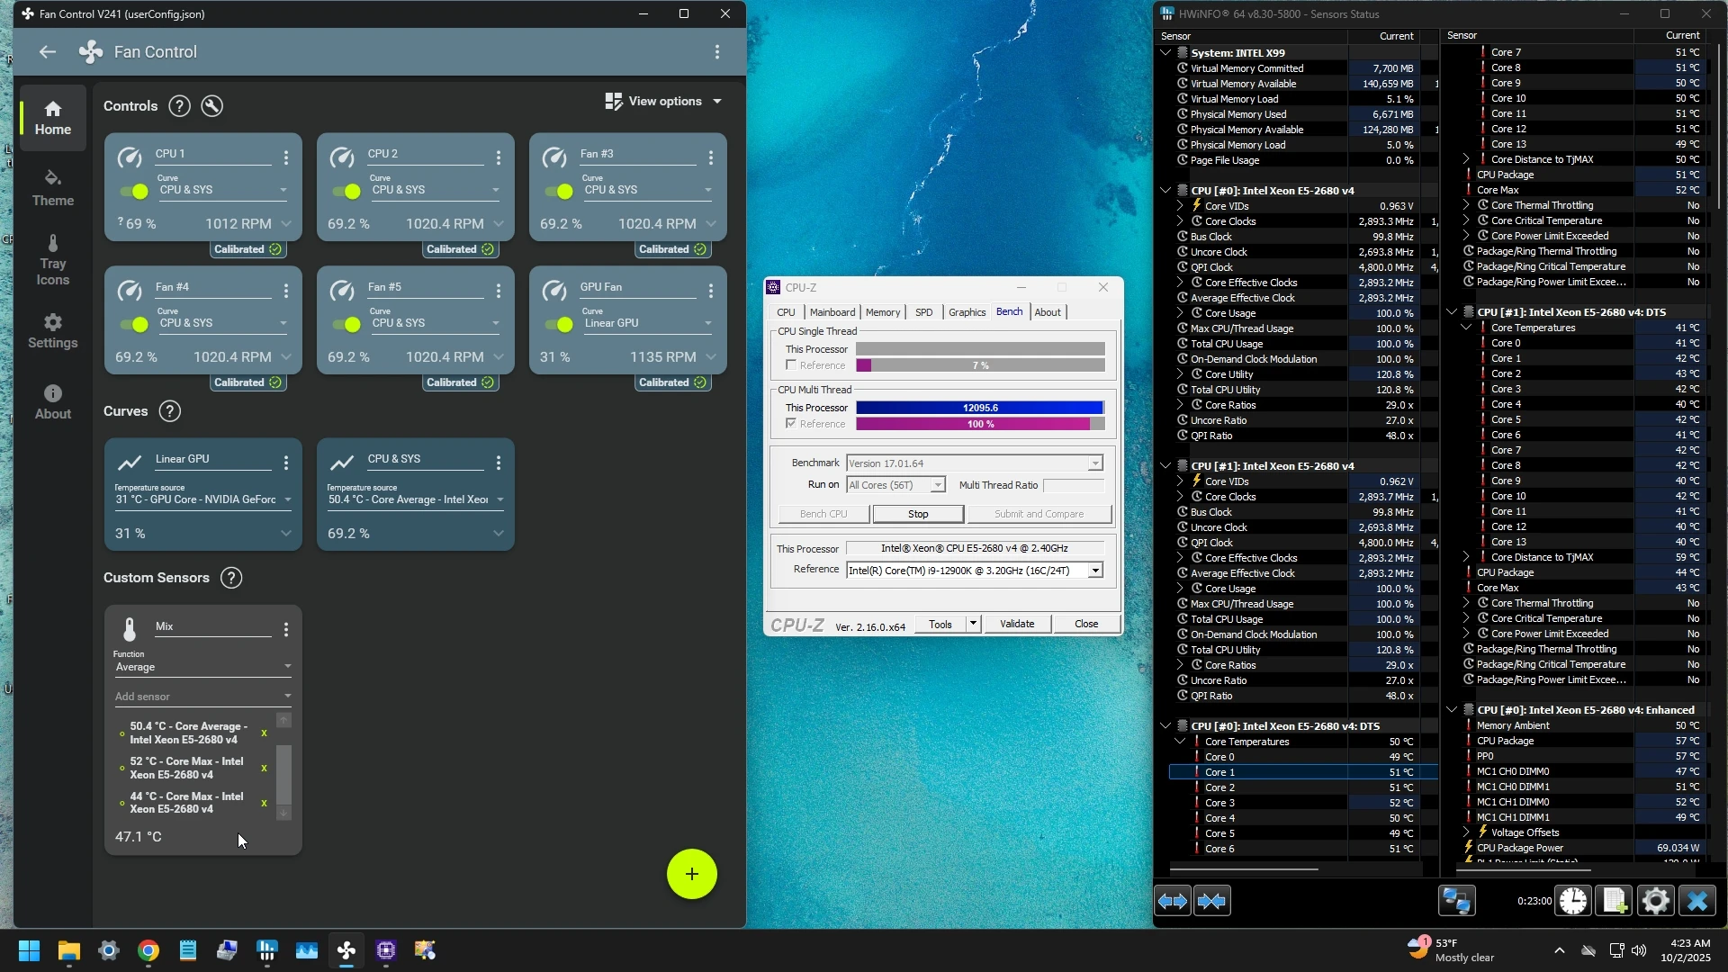
Task: Open the Controls help question mark
Action: (179, 106)
